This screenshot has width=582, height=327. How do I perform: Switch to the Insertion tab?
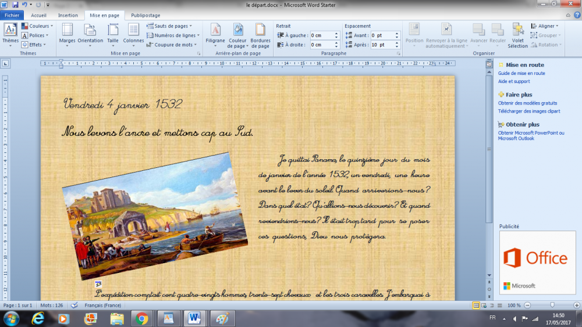(68, 16)
